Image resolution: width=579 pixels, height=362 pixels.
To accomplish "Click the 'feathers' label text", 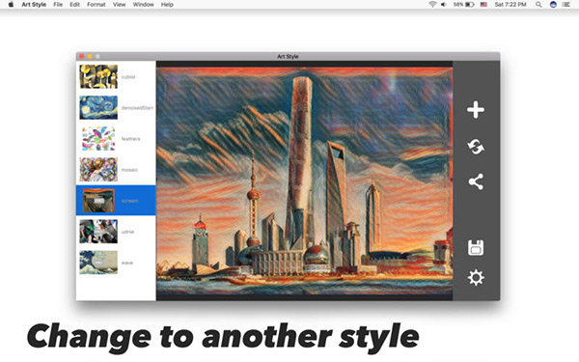I will (x=130, y=139).
